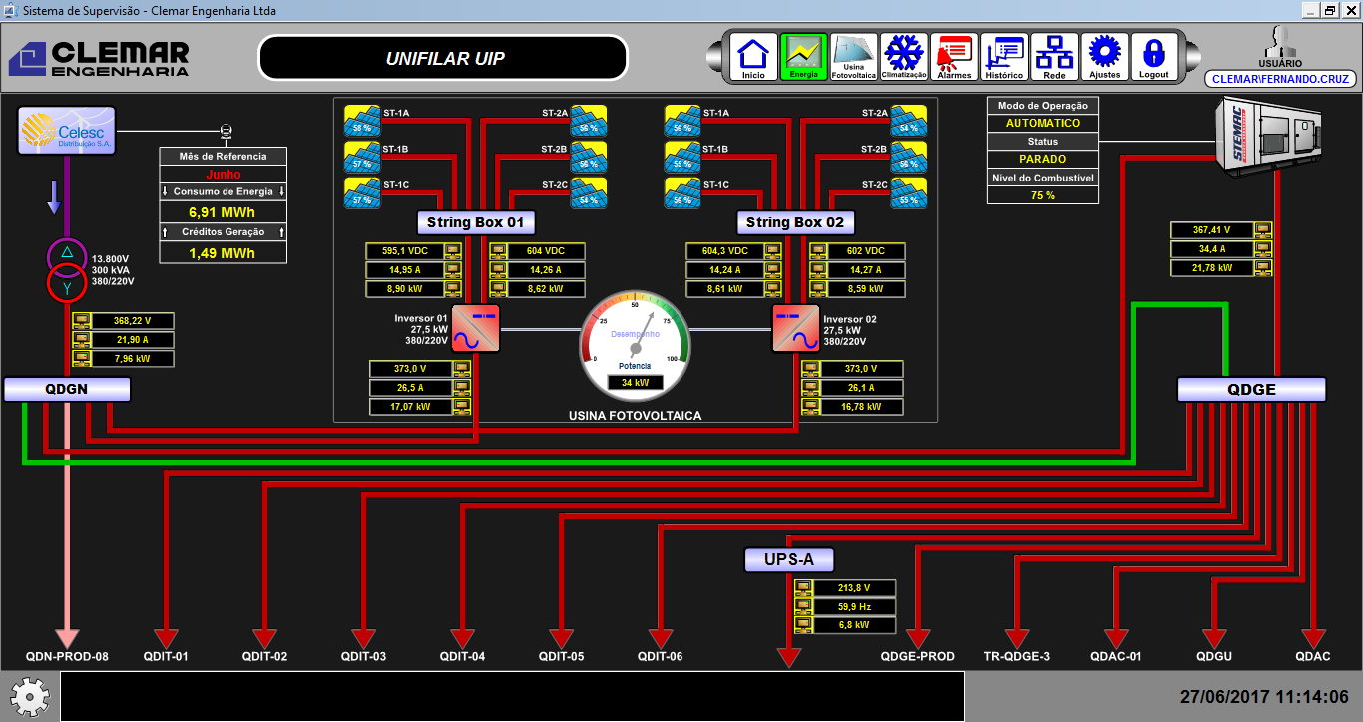Click the PARADO status value

(x=1043, y=159)
